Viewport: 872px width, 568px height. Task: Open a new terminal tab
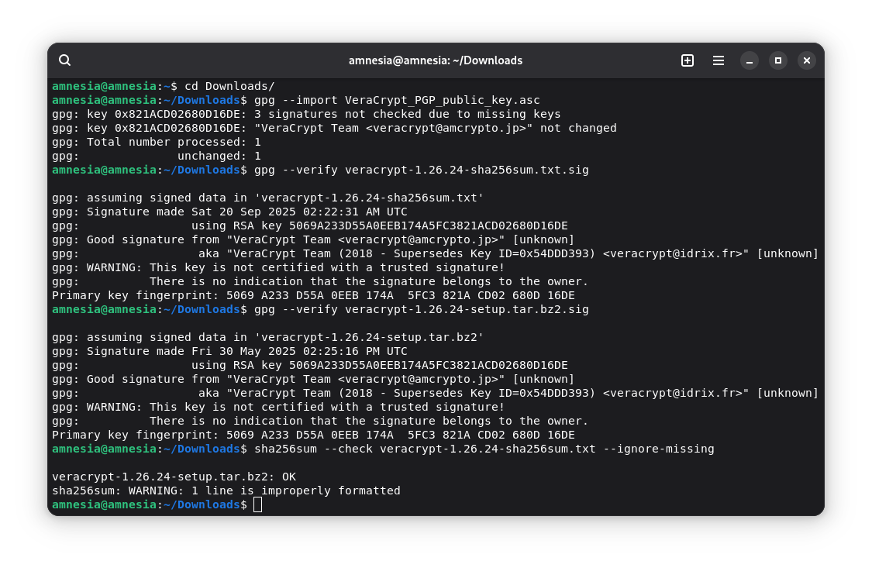pyautogui.click(x=688, y=60)
